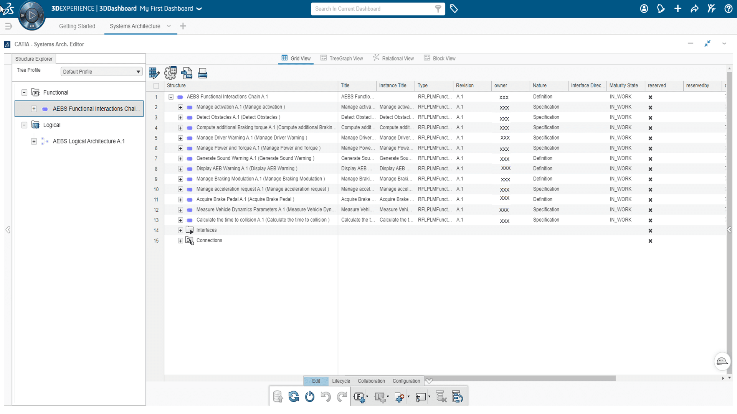Click the compass play button
Screen dimensions: 737x414
(x=32, y=15)
